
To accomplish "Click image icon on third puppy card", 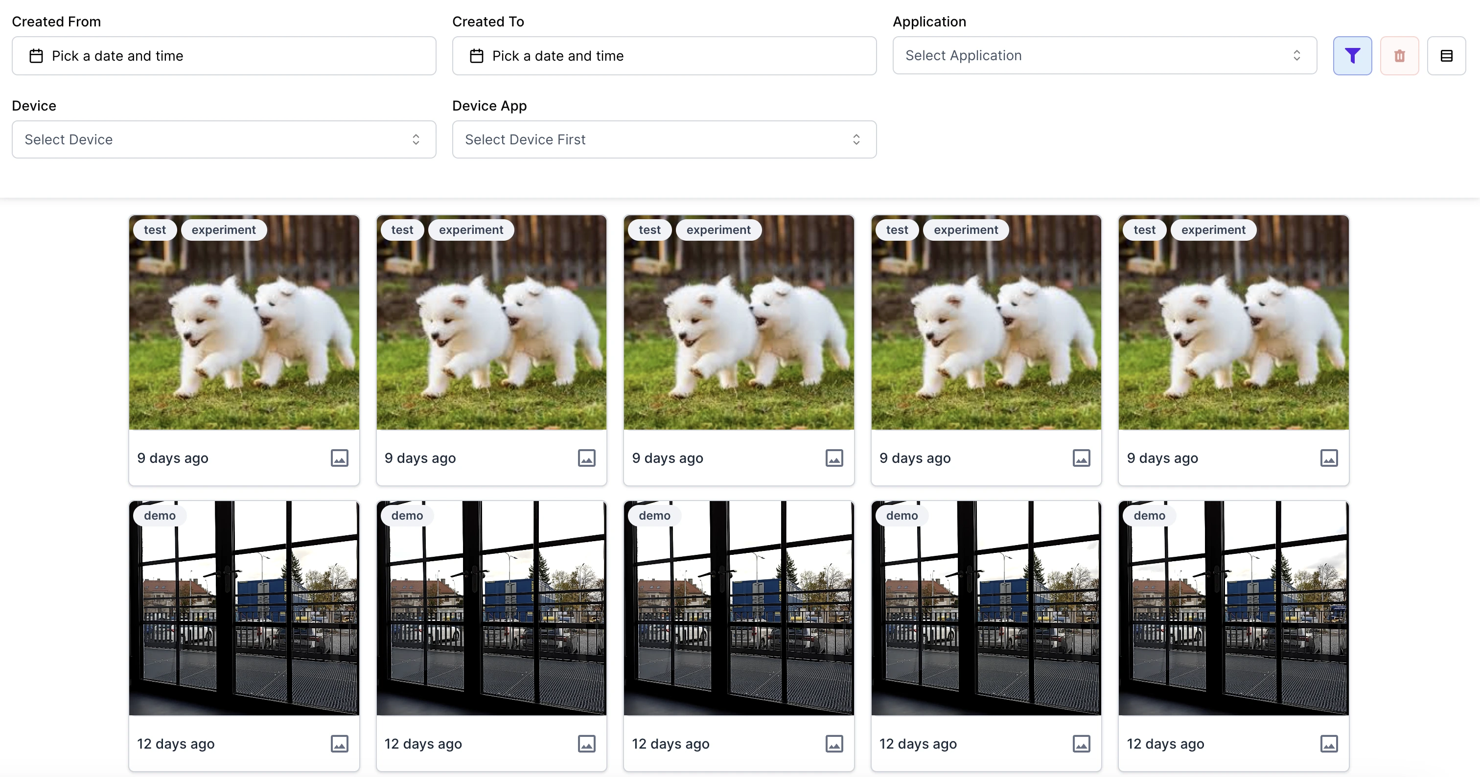I will [x=834, y=457].
